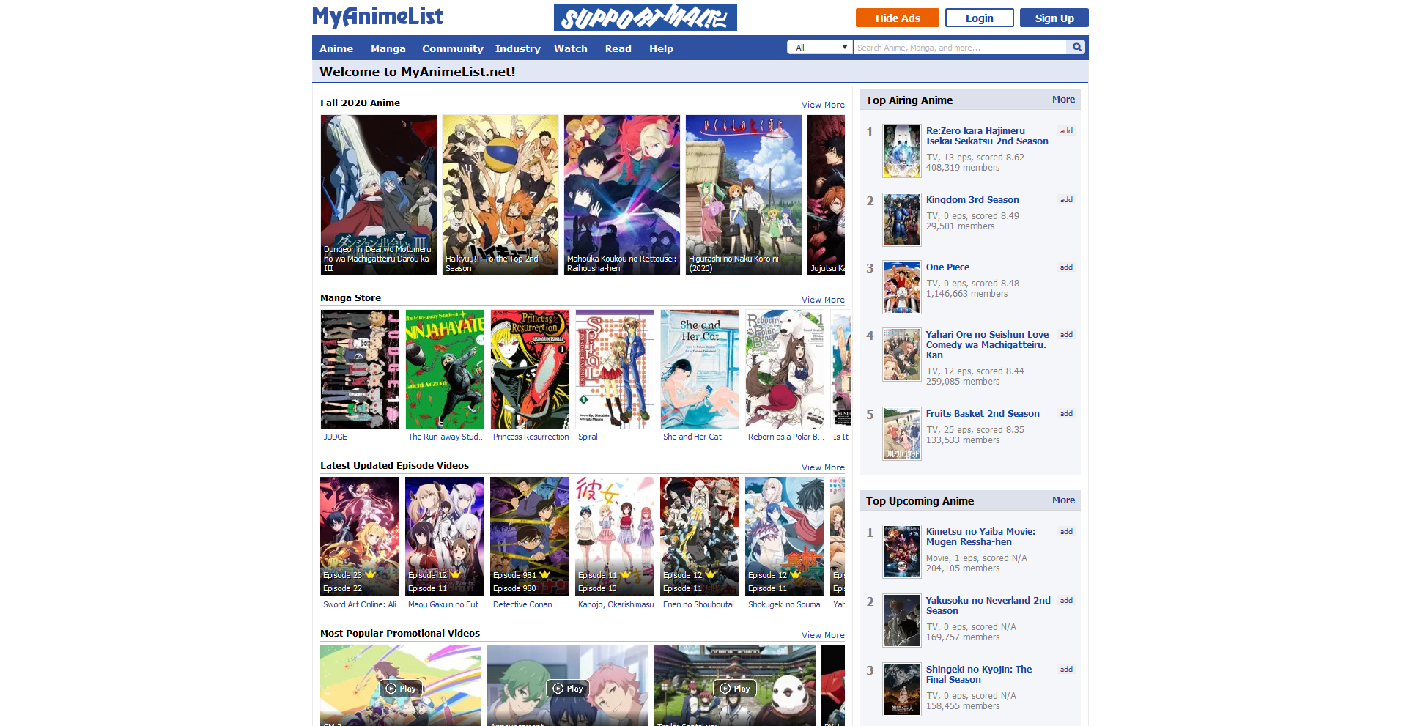Click Yahari Ore no Seishun Love Comedy link
This screenshot has height=726, width=1401.
[986, 344]
